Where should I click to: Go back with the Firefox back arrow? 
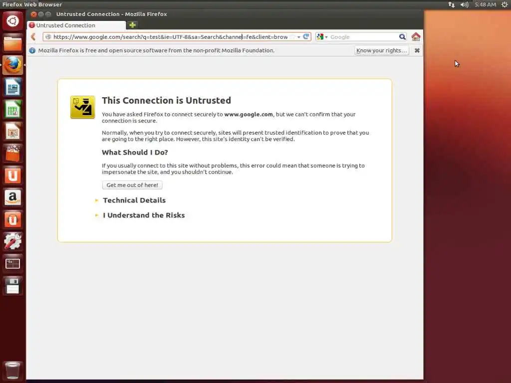(33, 37)
